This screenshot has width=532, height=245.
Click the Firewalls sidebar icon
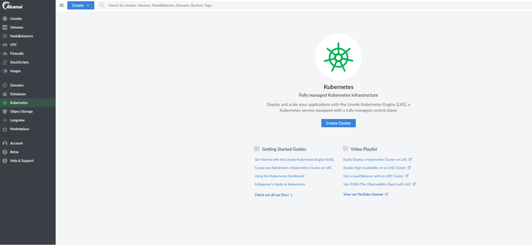click(x=5, y=53)
